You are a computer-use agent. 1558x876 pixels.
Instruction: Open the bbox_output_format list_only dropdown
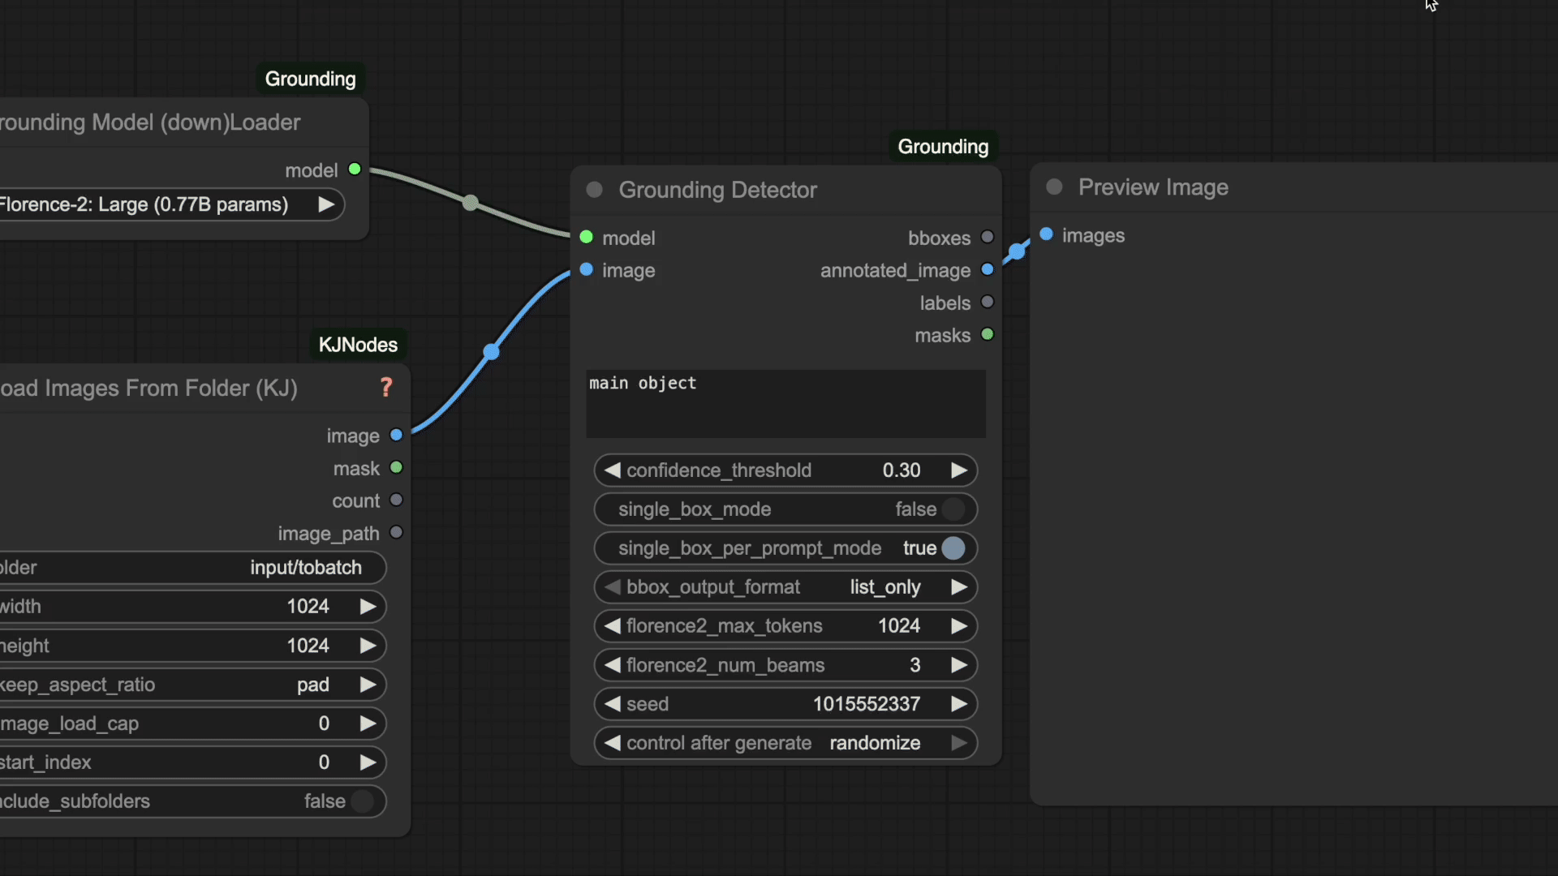tap(885, 587)
